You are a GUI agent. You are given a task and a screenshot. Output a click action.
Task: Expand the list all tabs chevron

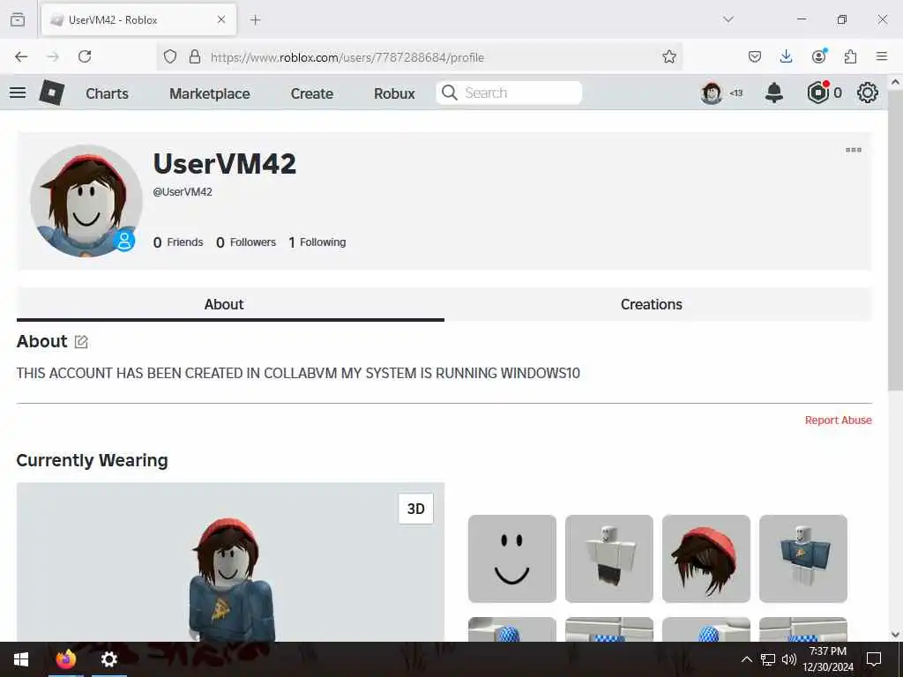tap(728, 19)
